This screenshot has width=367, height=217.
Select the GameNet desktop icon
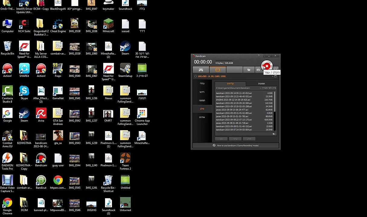[x=58, y=93]
